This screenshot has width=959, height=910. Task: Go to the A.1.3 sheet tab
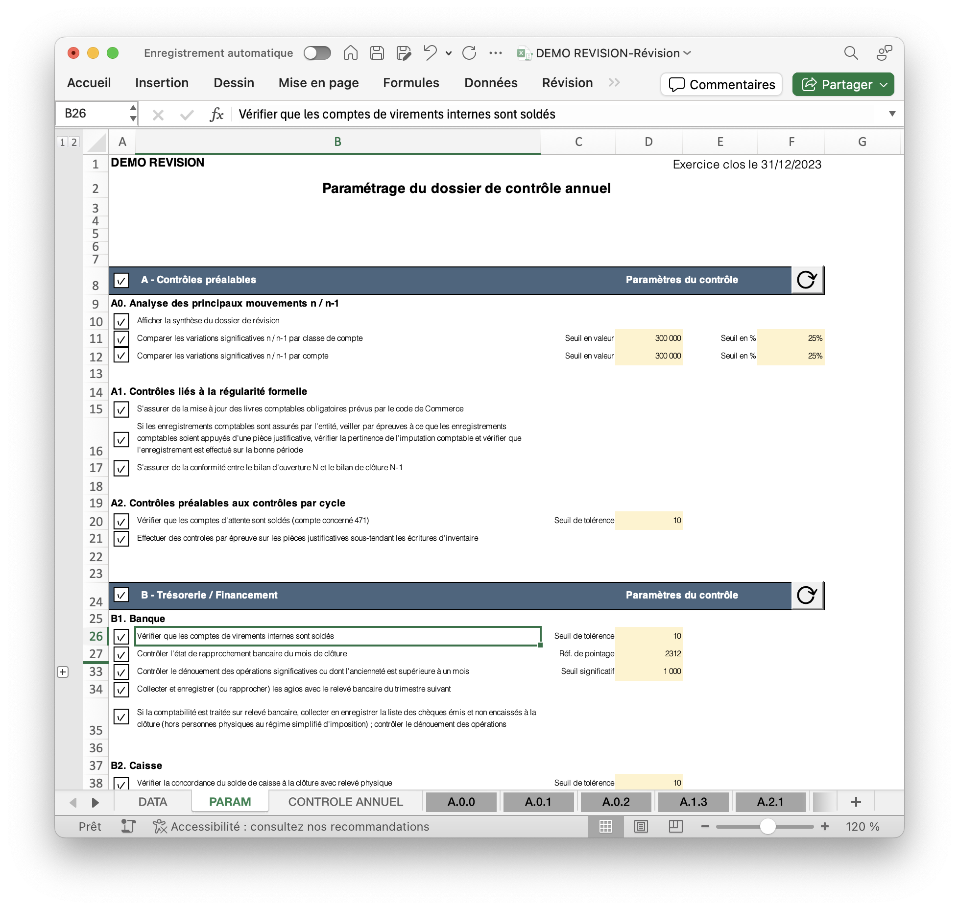pyautogui.click(x=693, y=802)
